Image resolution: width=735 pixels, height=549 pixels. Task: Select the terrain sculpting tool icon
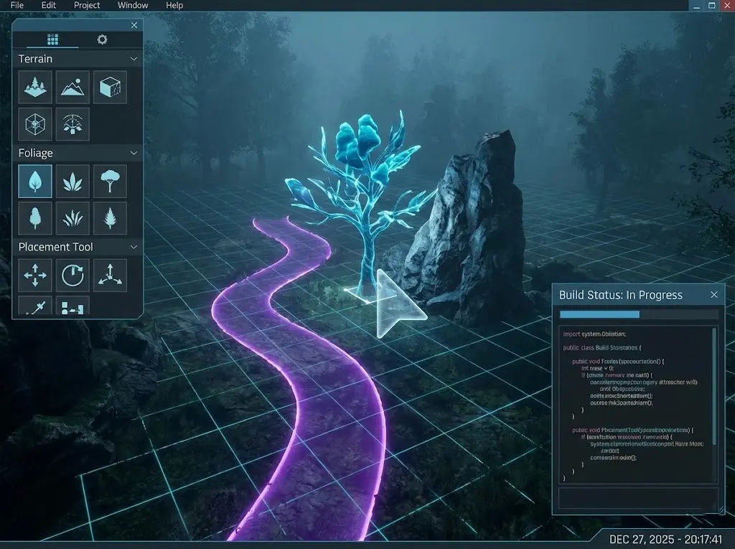click(x=34, y=87)
